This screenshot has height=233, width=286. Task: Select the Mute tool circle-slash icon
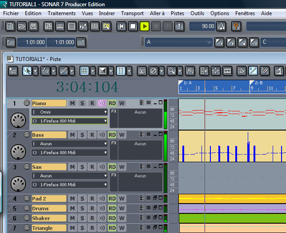(x=153, y=71)
